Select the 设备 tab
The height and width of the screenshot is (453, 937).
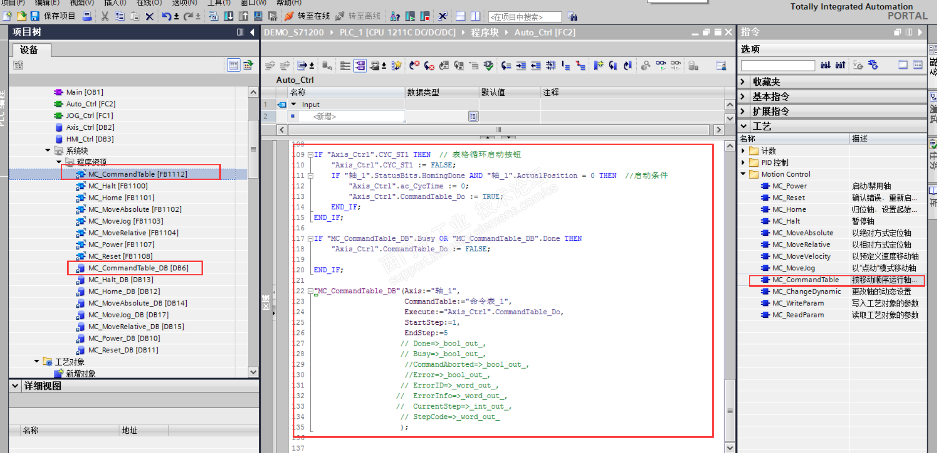click(29, 50)
